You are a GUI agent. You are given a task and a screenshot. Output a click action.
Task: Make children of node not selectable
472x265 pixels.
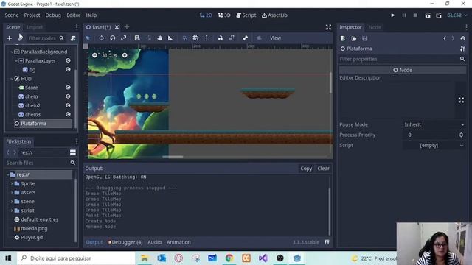pos(232,38)
